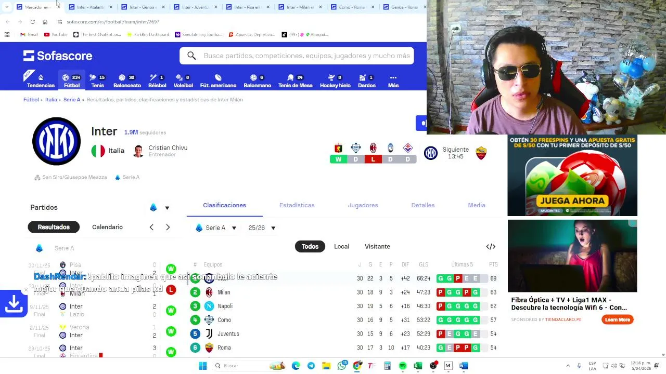
Task: Click the embed code icon
Action: pos(491,246)
